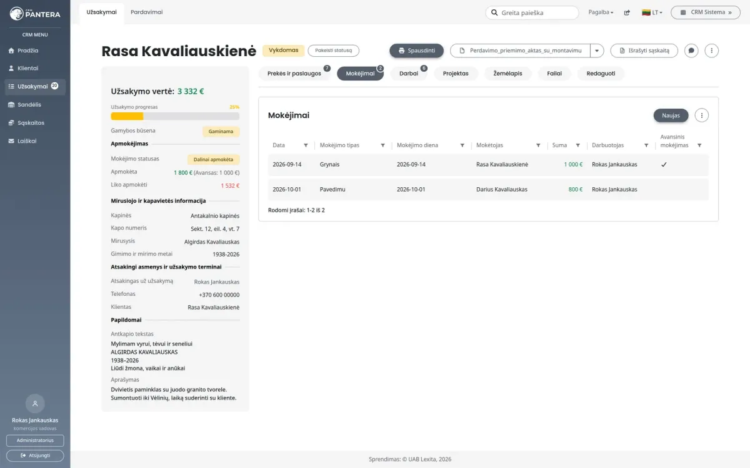The height and width of the screenshot is (468, 750).
Task: Click the Gaminama production status badge
Action: click(x=221, y=132)
